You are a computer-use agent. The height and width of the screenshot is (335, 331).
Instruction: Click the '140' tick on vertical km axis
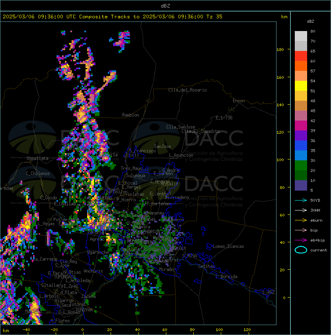(x=280, y=105)
